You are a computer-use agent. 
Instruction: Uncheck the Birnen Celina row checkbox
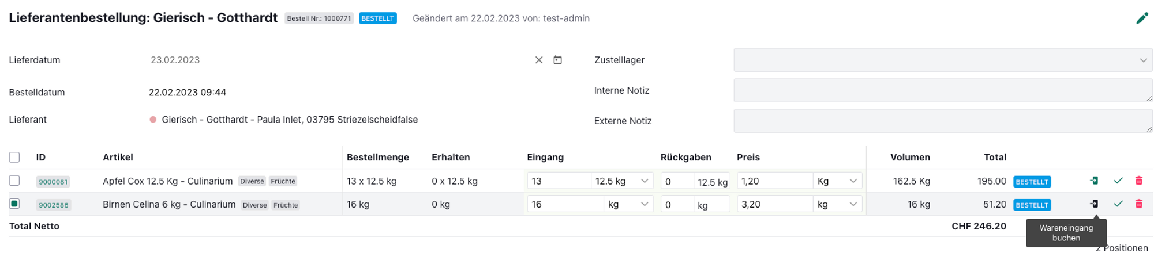14,204
